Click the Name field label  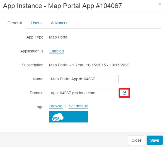click(38, 79)
